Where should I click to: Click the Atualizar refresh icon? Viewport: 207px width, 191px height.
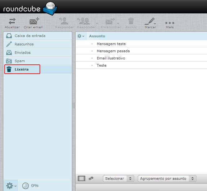click(12, 21)
